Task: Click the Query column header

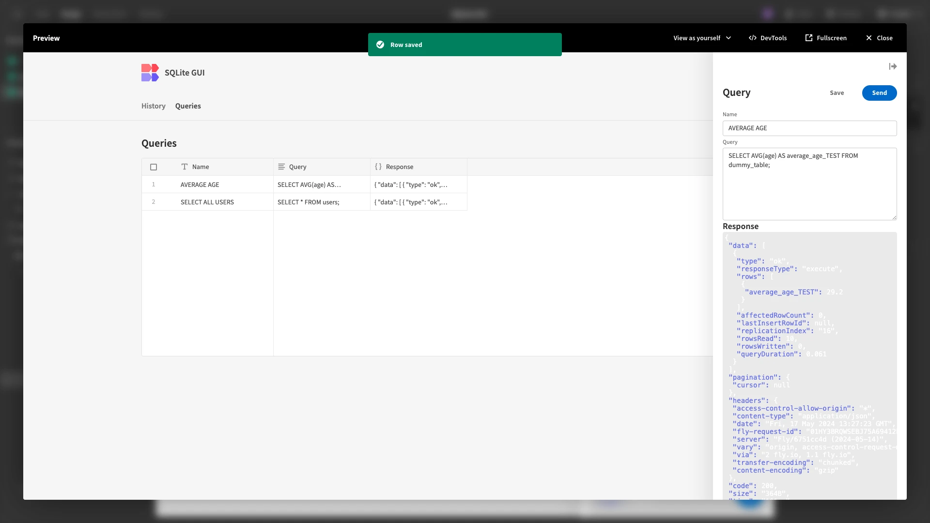Action: point(322,167)
